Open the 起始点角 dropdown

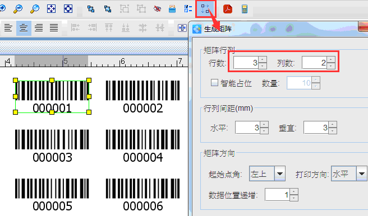280,173
